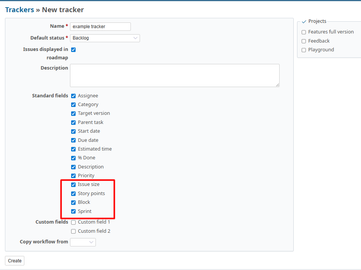Go to the Trackers link in heading
This screenshot has width=361, height=270.
(19, 10)
